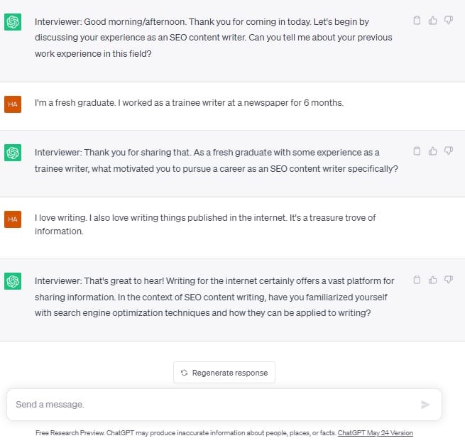Copy the first interviewer message to clipboard
The image size is (465, 448).
click(417, 20)
